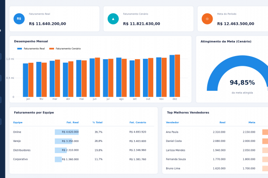Select seller Larissa Mendes
The height and width of the screenshot is (178, 268).
tap(176, 150)
